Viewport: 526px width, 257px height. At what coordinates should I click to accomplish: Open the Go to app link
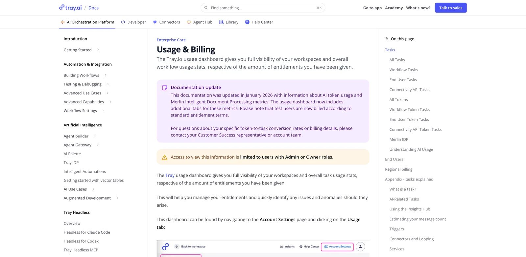point(372,8)
